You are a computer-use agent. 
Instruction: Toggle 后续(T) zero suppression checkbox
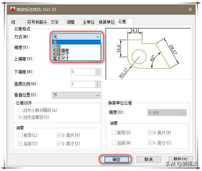pyautogui.click(x=20, y=143)
